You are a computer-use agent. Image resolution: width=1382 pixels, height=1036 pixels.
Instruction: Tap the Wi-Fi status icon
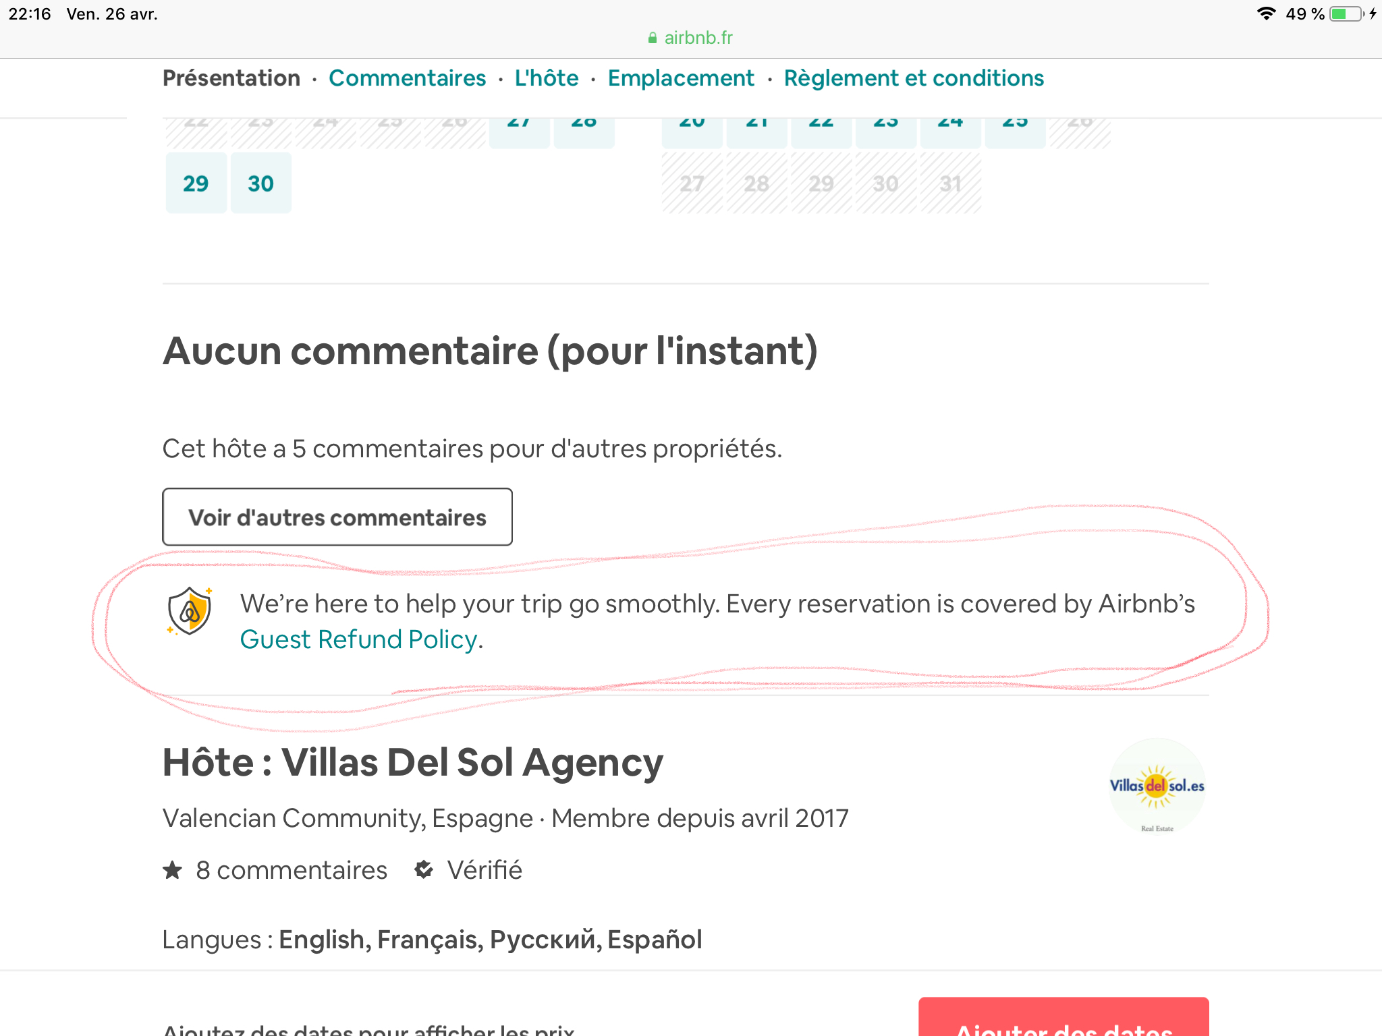pos(1266,13)
